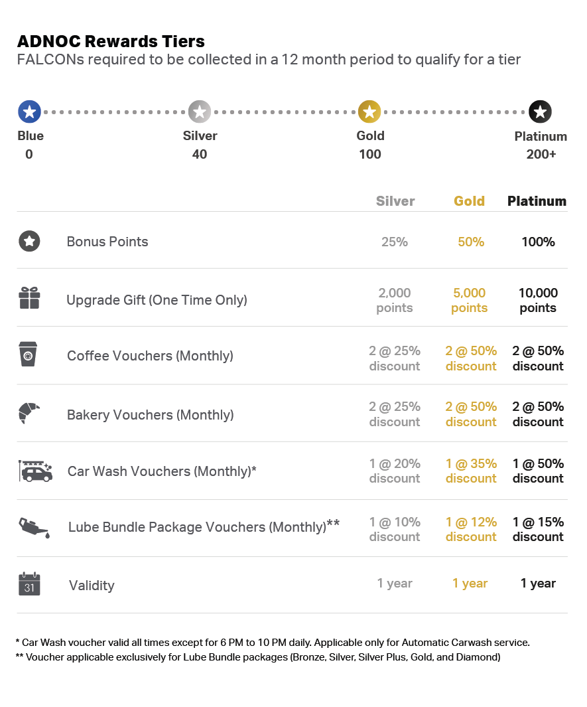The width and height of the screenshot is (587, 707).
Task: Click the calendar Validity icon
Action: tap(29, 584)
